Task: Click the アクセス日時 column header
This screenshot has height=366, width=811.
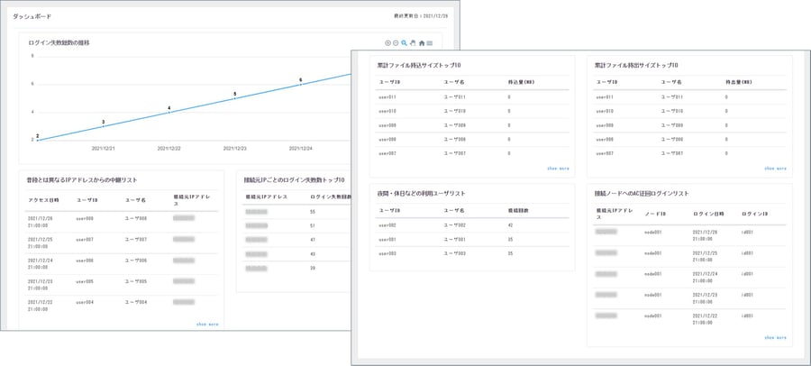Action: point(43,200)
